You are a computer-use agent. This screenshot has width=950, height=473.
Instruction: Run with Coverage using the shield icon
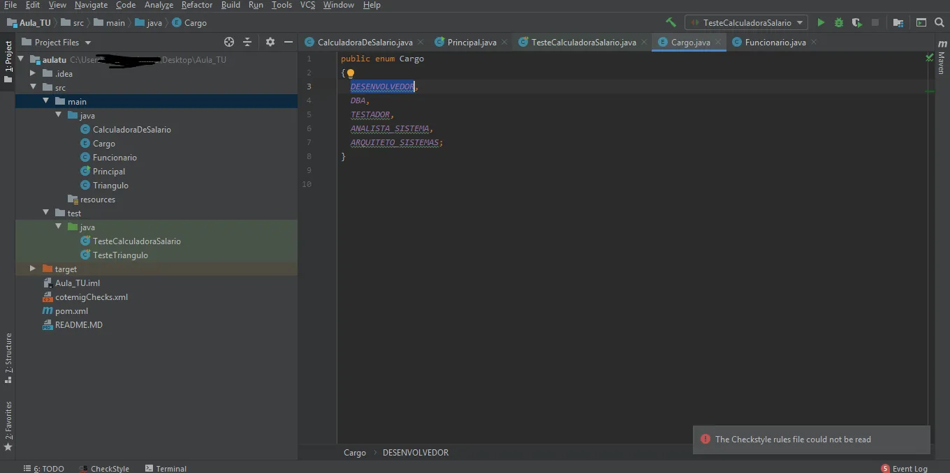(857, 23)
